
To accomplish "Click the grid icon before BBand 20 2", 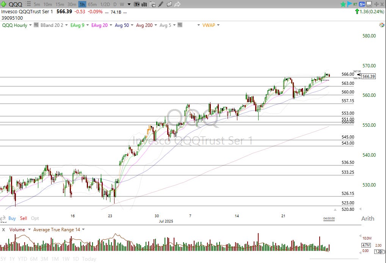I will (36, 25).
